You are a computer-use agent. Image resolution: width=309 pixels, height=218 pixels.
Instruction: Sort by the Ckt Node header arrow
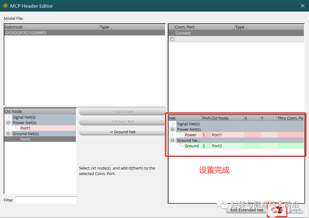[x=72, y=112]
